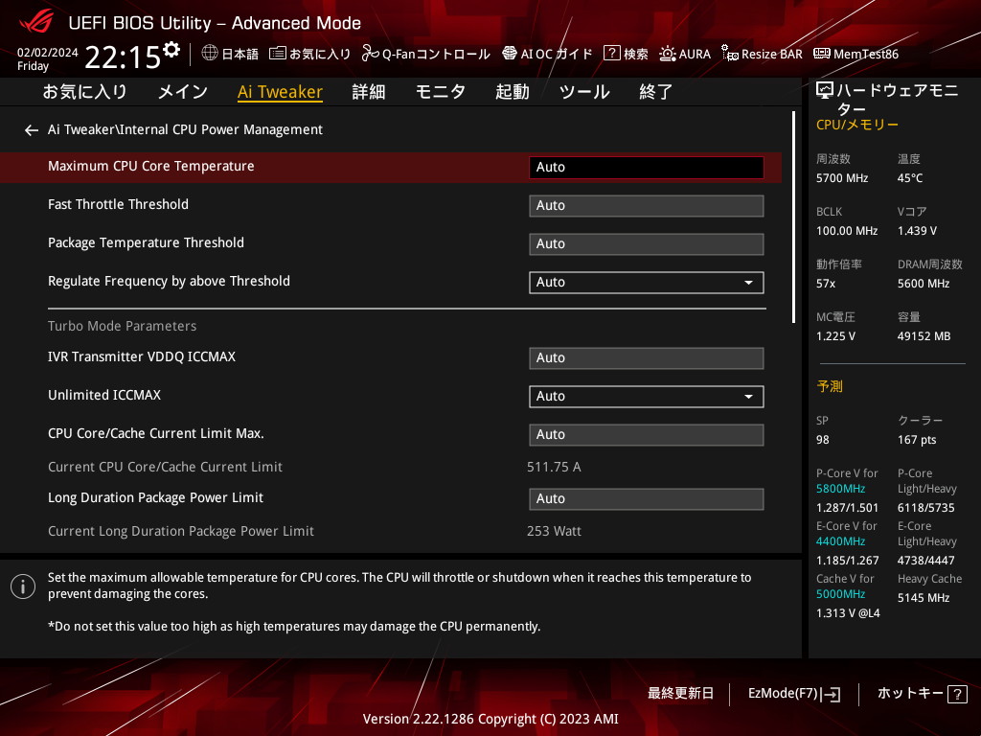Click the hardware monitor screen icon
Screen dimensions: 981x736
[825, 91]
